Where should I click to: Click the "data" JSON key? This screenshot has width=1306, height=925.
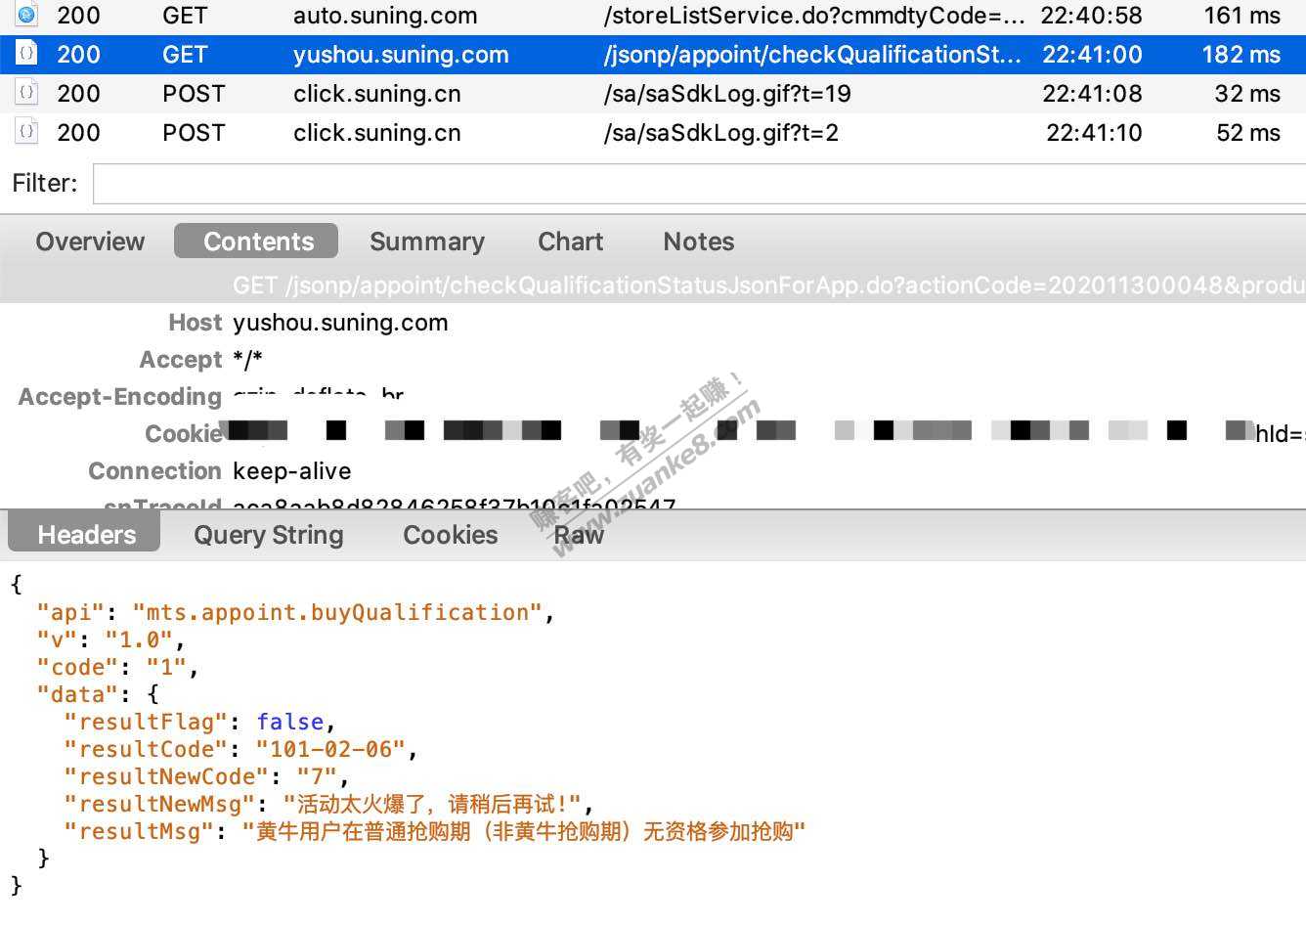(x=76, y=694)
